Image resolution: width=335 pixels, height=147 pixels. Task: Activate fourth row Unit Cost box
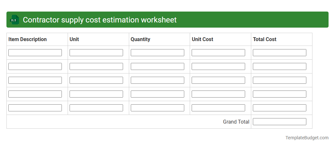coord(218,94)
